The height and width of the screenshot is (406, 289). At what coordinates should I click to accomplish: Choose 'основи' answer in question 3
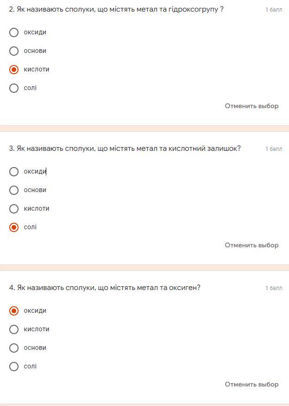14,190
